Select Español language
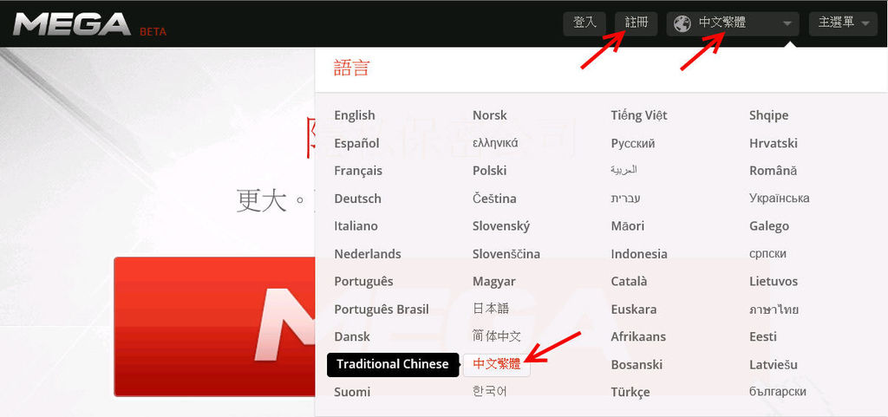The image size is (888, 417). 356,143
